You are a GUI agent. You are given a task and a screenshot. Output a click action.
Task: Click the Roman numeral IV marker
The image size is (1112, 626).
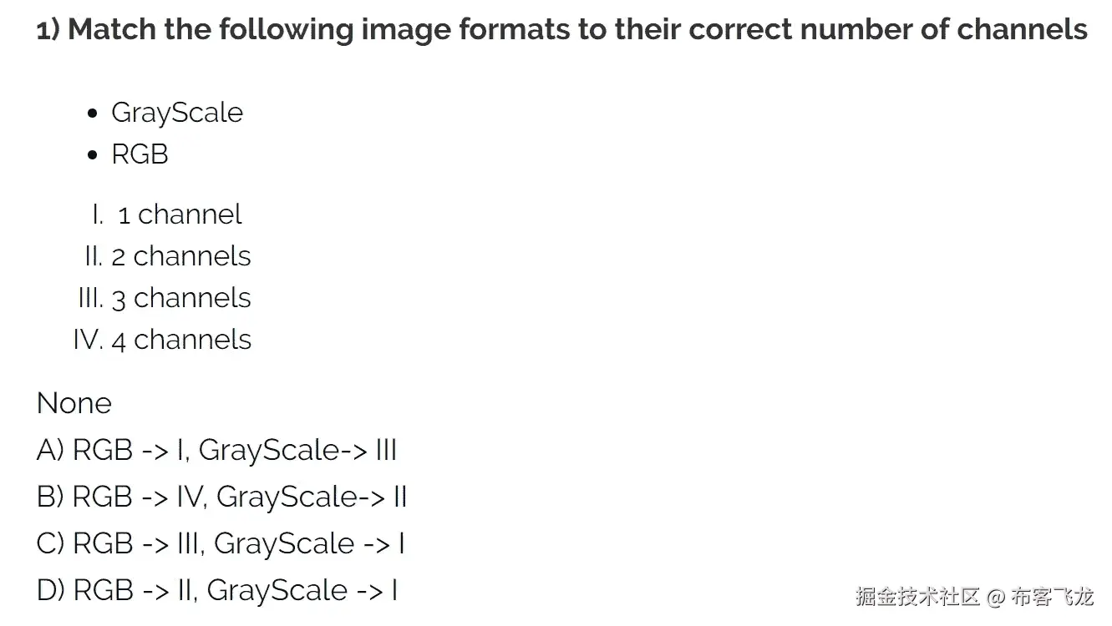click(x=88, y=340)
